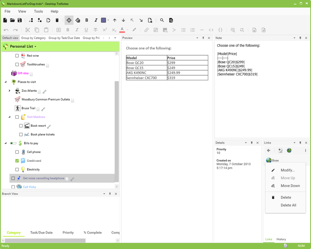Click the red font color button

122,30
